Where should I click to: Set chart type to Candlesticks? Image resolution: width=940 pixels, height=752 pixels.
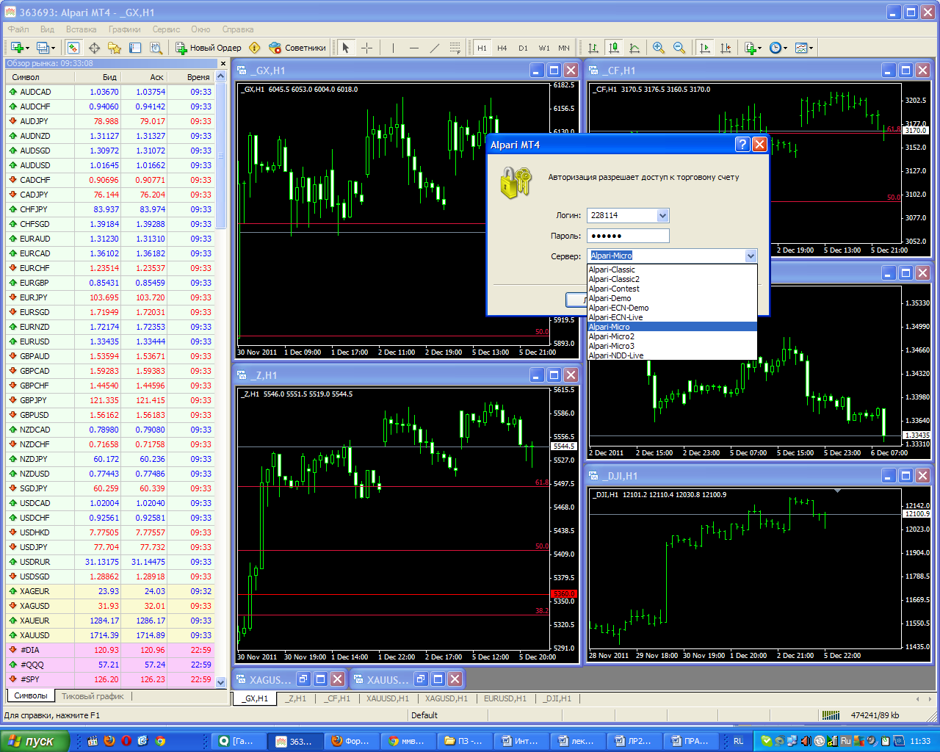pyautogui.click(x=614, y=48)
